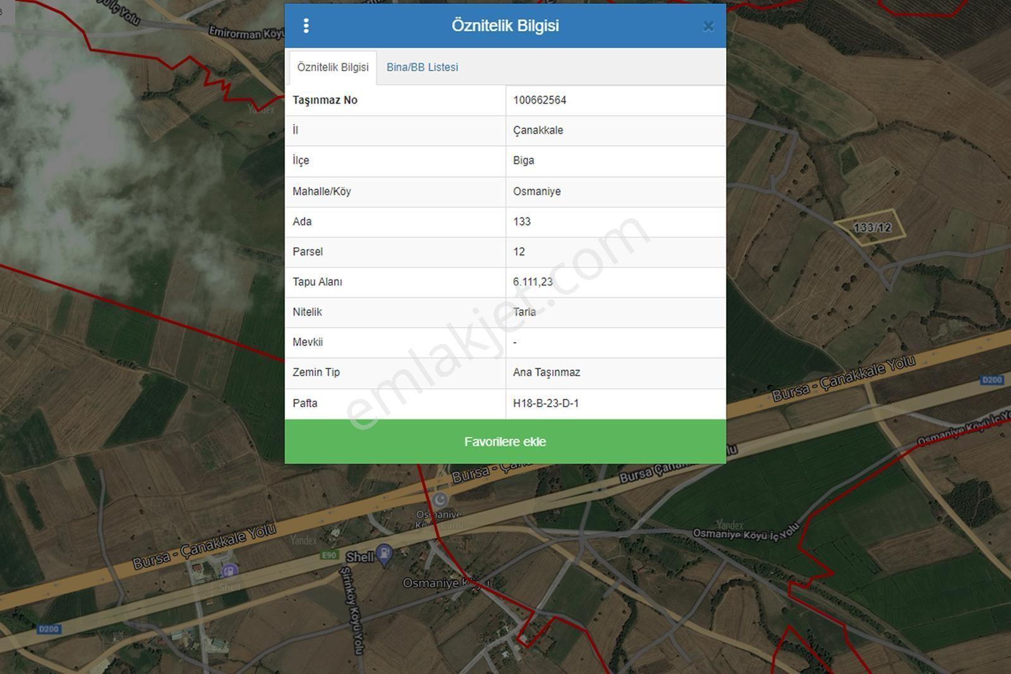
Task: Click the Mevkii label cell
Action: (x=395, y=342)
